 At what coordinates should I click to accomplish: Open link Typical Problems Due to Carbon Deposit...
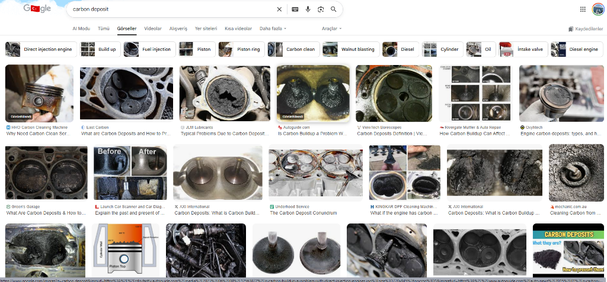[225, 134]
